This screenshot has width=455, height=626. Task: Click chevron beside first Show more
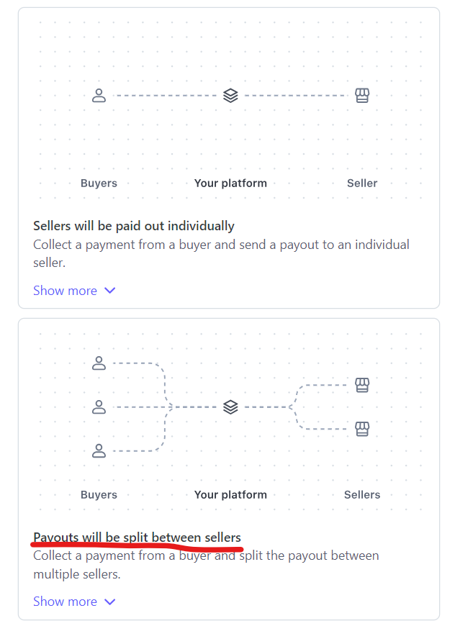(109, 291)
